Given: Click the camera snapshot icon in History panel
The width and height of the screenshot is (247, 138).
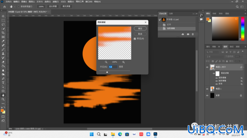Looking at the screenshot, I should tap(188, 34).
